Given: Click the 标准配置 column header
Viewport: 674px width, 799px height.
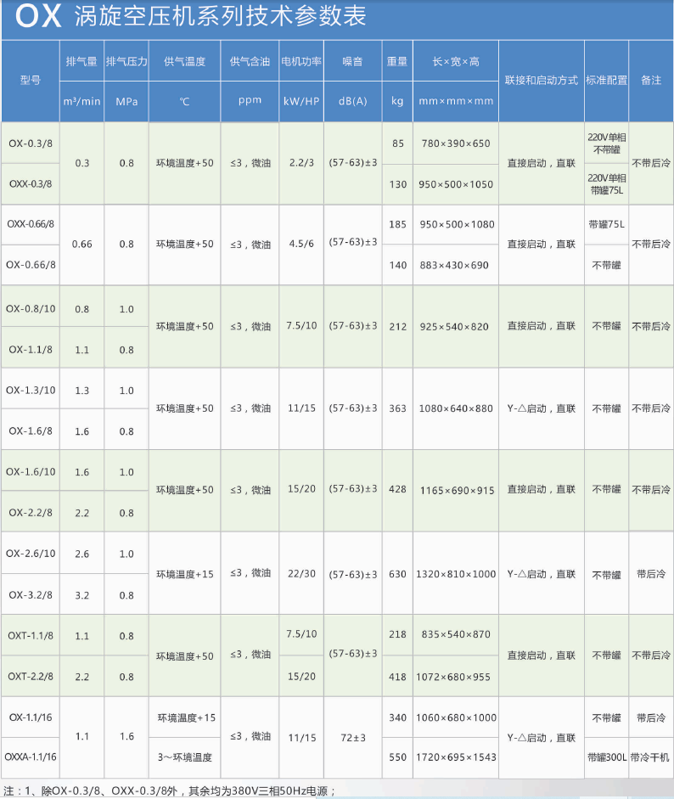Looking at the screenshot, I should (606, 81).
